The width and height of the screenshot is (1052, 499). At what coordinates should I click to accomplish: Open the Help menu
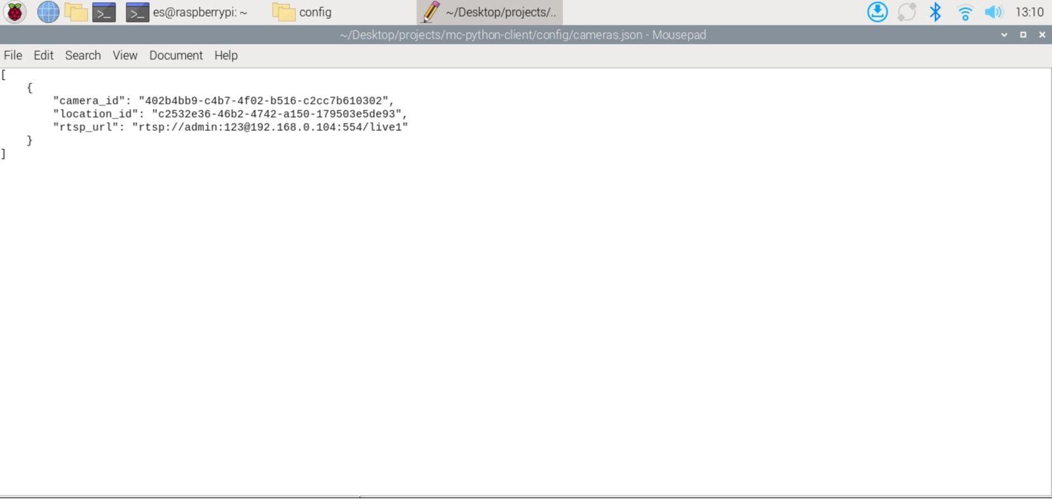[x=226, y=55]
